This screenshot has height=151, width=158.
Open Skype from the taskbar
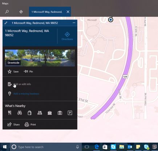pos(113,147)
